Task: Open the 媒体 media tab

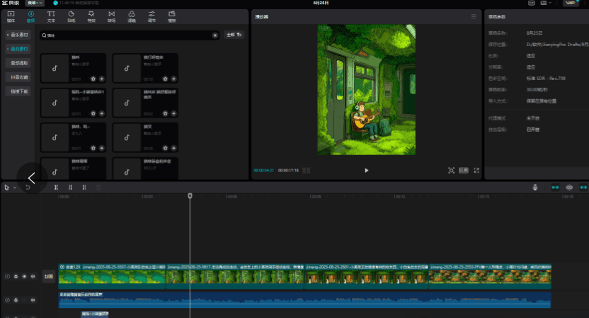Action: pos(11,16)
